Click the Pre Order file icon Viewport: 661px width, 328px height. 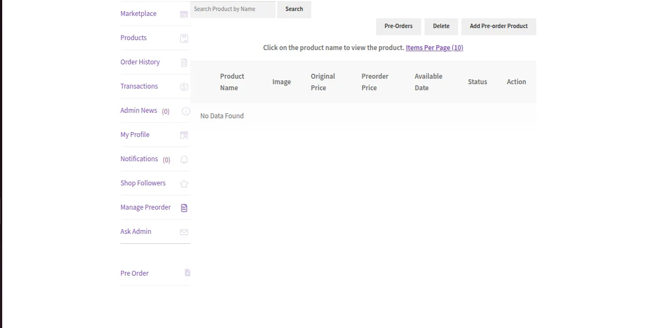[x=188, y=272]
